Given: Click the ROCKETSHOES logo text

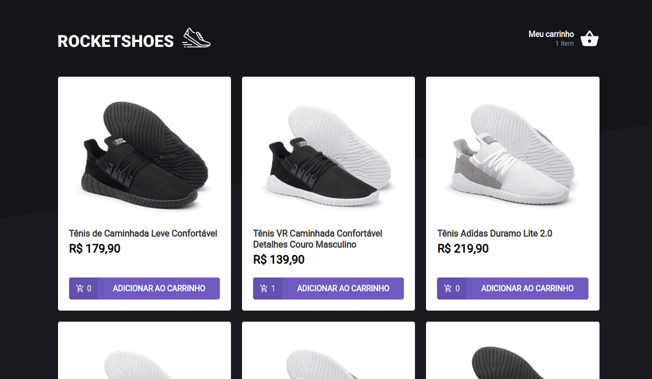Looking at the screenshot, I should pyautogui.click(x=115, y=40).
